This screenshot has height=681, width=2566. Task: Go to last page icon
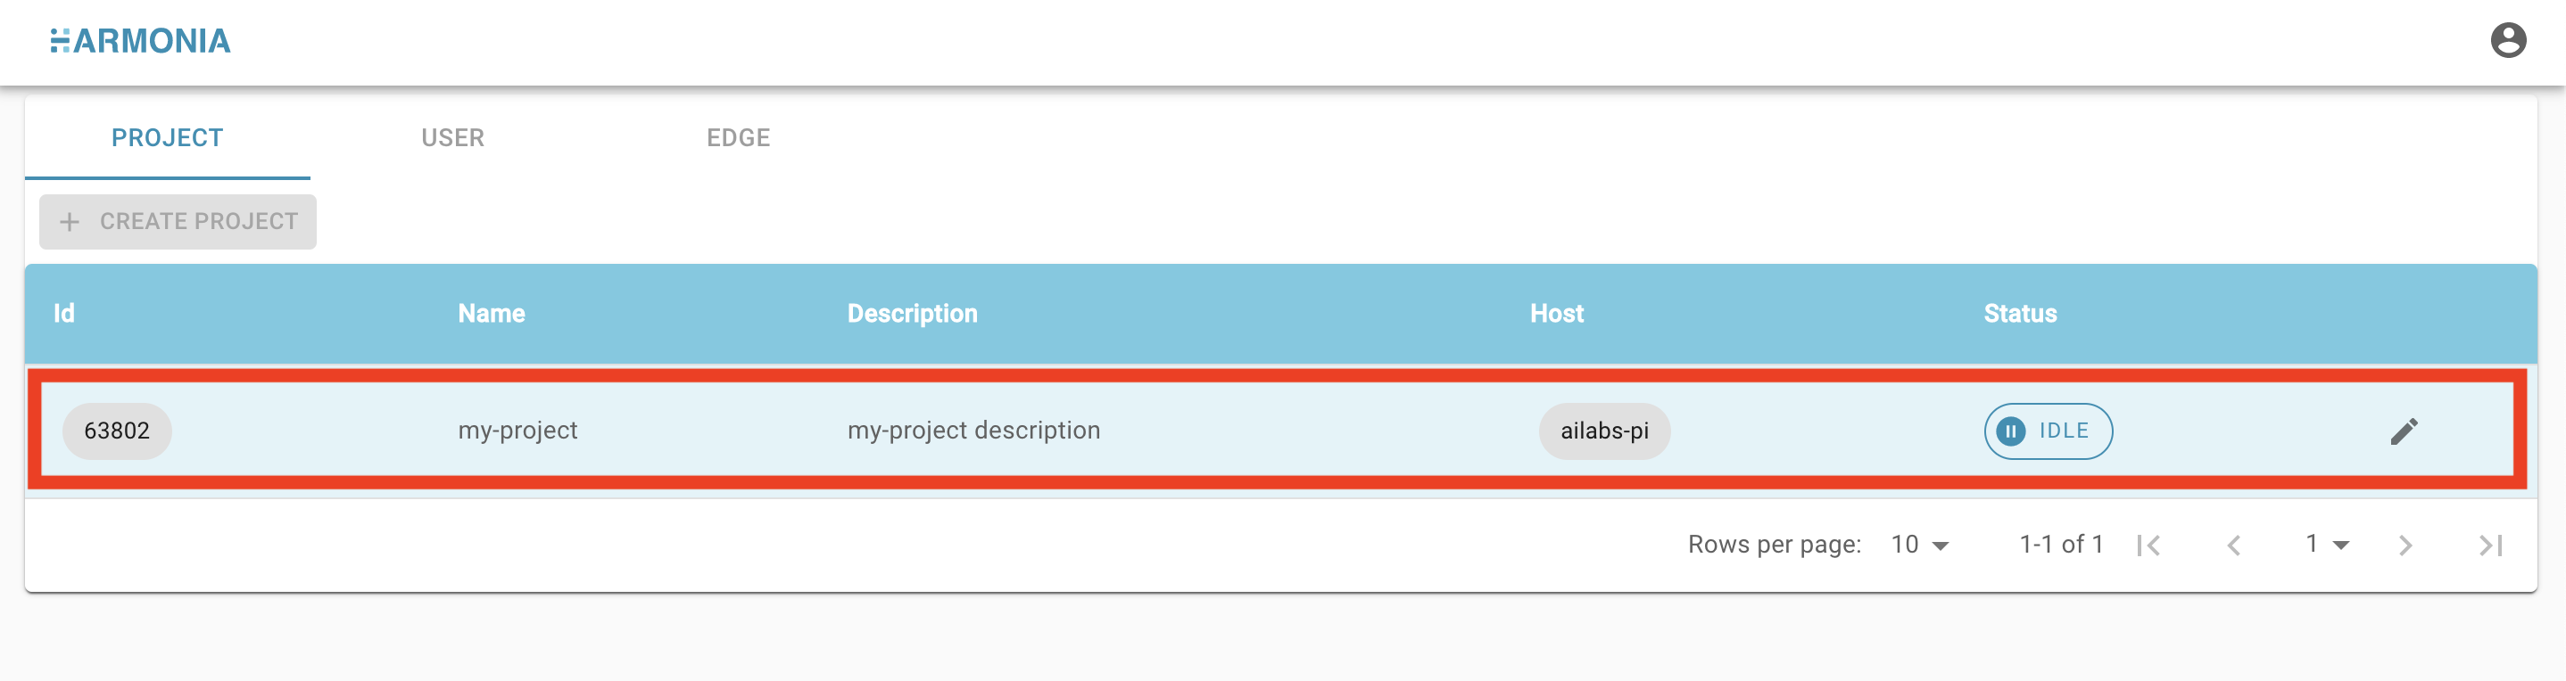[2490, 545]
